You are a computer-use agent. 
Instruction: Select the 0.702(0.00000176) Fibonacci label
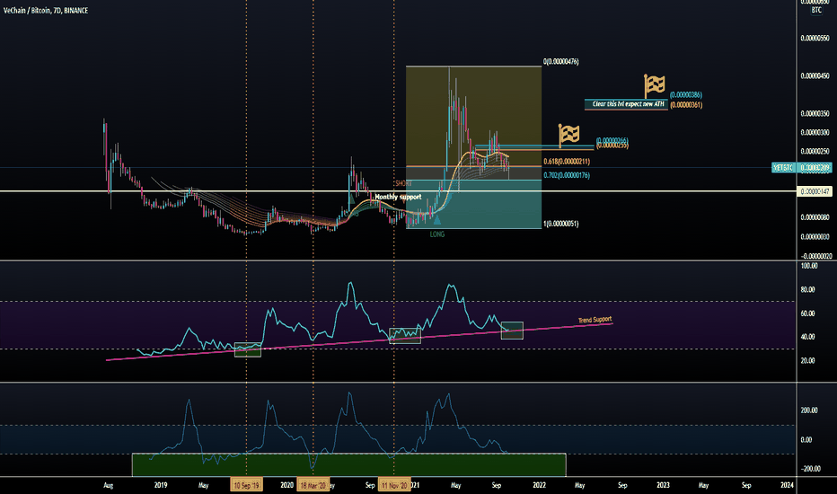(x=567, y=175)
